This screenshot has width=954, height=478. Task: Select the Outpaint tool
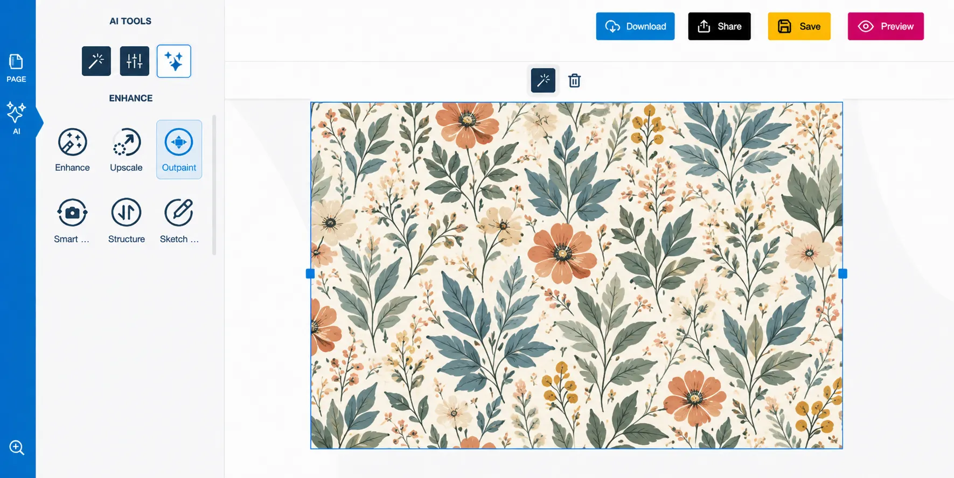[179, 150]
